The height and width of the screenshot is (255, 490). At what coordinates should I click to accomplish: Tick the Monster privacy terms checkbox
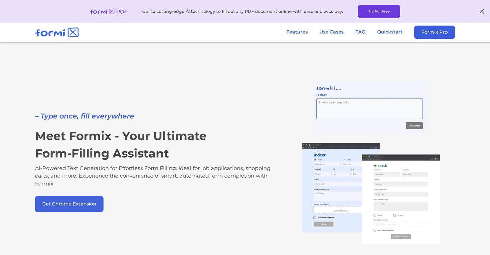coord(375,230)
